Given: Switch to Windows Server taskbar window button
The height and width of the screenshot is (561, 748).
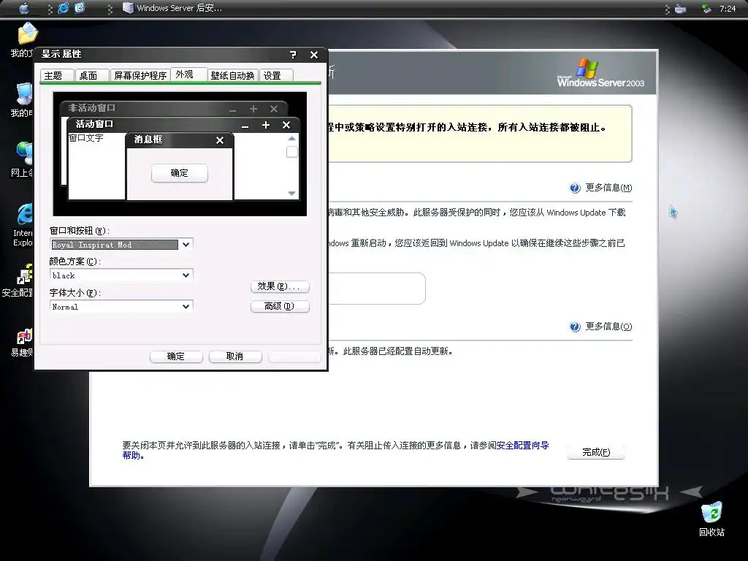Looking at the screenshot, I should (x=172, y=8).
